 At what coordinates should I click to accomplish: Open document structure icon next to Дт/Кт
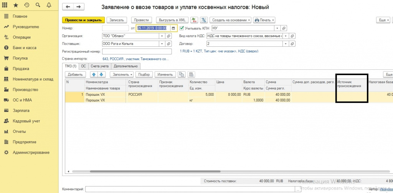click(x=204, y=20)
